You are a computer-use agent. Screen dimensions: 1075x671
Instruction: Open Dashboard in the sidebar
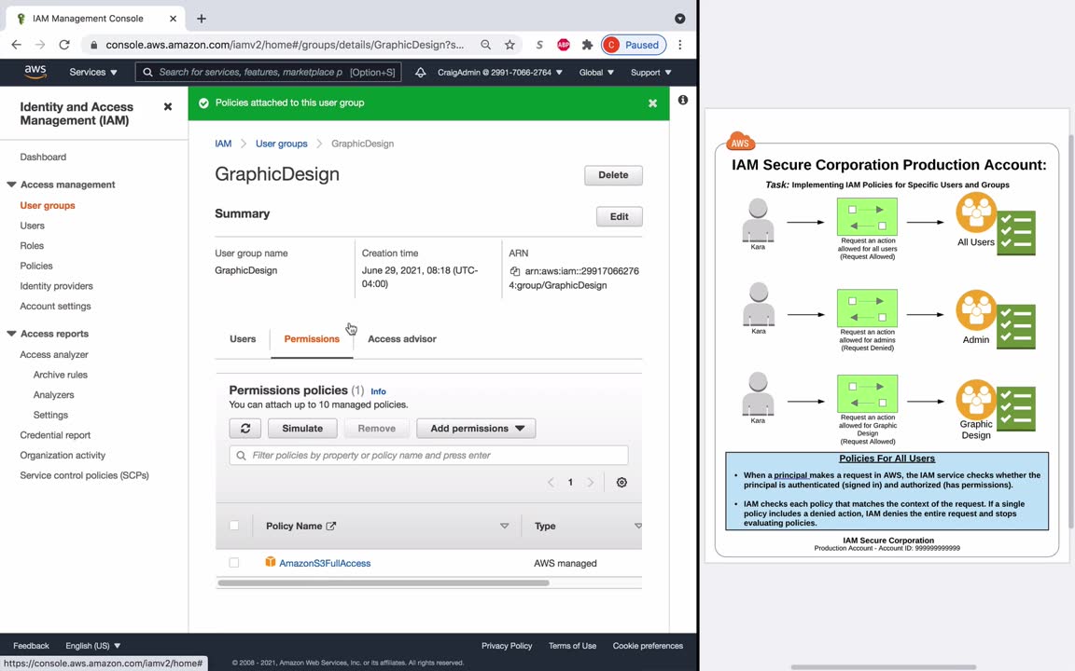[x=43, y=157]
